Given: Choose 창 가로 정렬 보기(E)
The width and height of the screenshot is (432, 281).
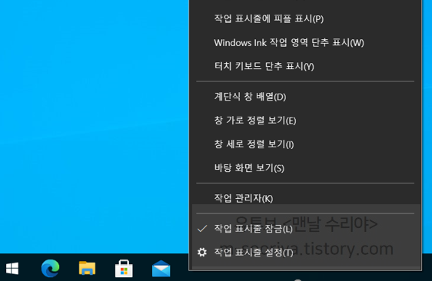Looking at the screenshot, I should point(305,121).
